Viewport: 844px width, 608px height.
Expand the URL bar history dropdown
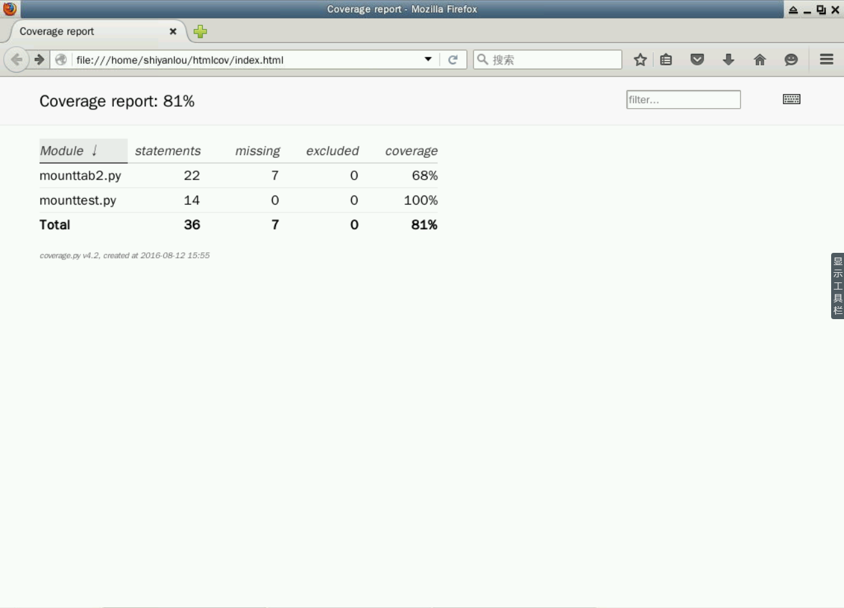[x=428, y=59]
